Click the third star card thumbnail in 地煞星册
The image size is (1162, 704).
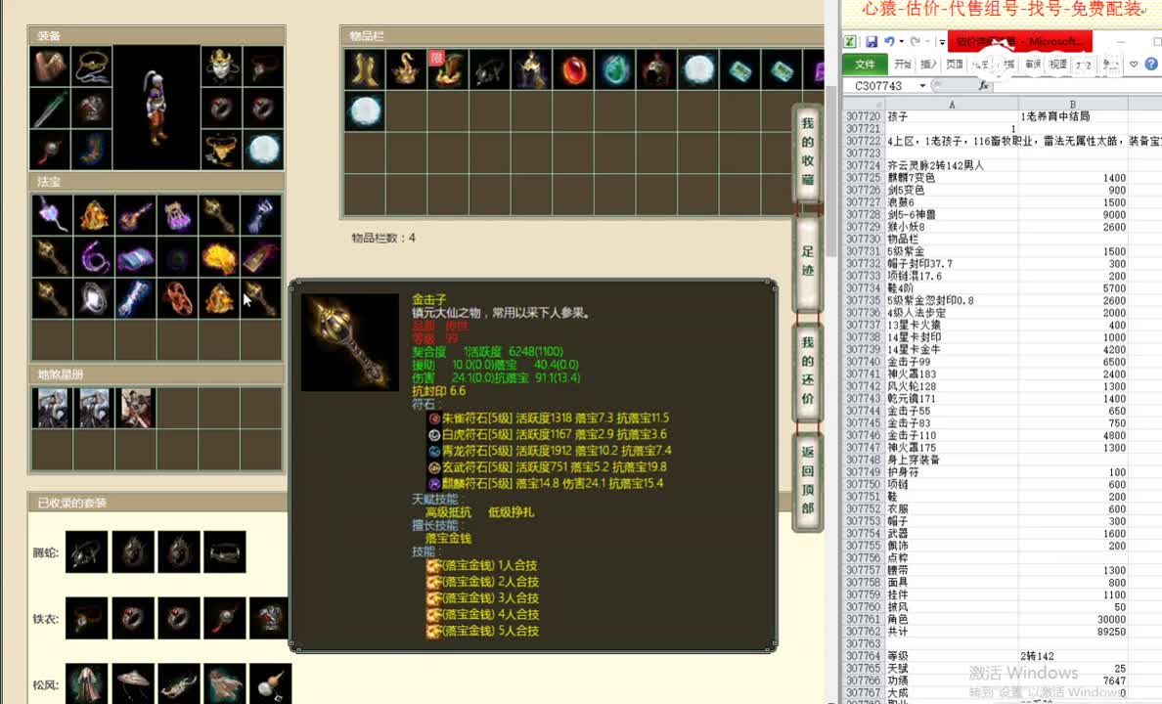tap(136, 408)
